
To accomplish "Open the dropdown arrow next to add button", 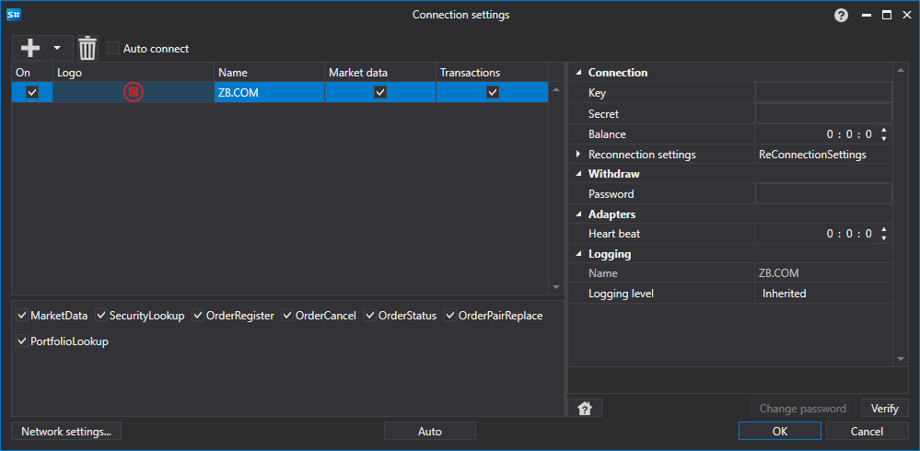I will (57, 48).
